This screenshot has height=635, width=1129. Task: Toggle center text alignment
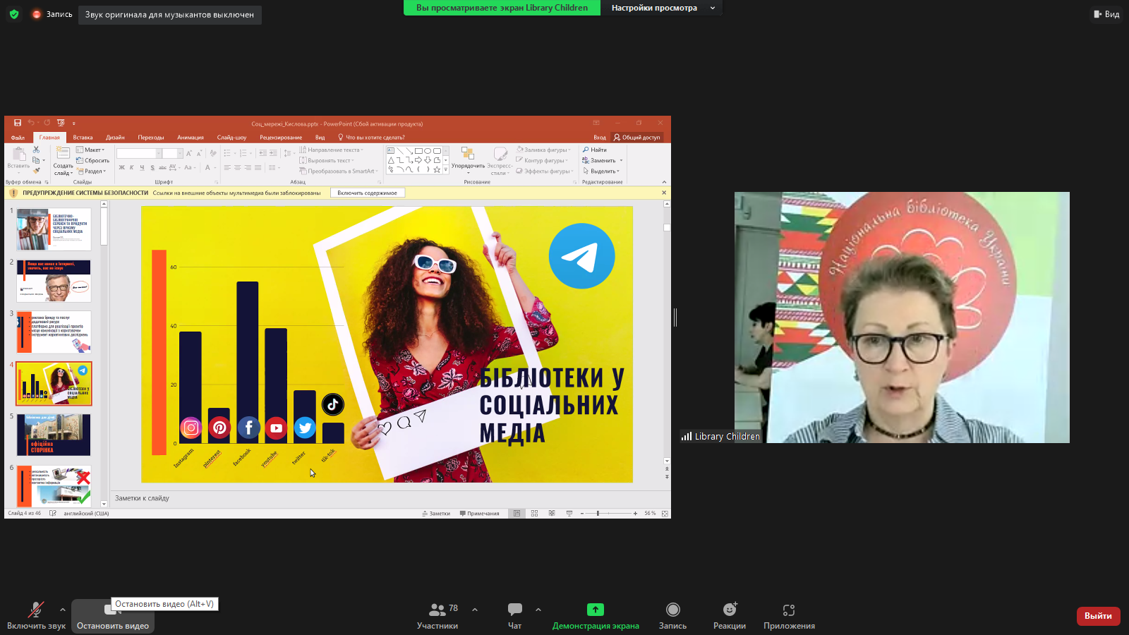237,168
